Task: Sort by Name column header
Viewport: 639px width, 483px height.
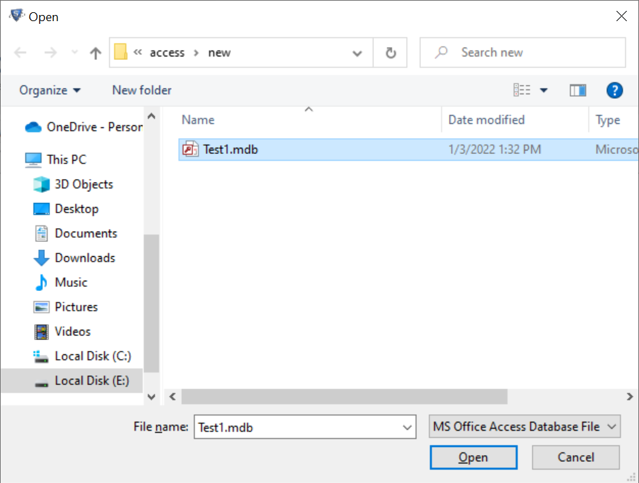Action: pyautogui.click(x=198, y=120)
